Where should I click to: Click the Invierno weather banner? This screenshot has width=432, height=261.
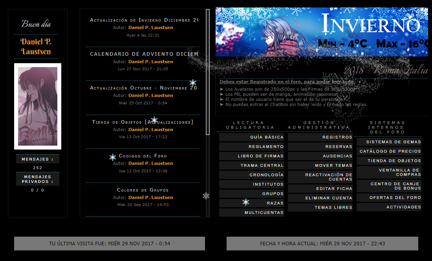[x=322, y=32]
